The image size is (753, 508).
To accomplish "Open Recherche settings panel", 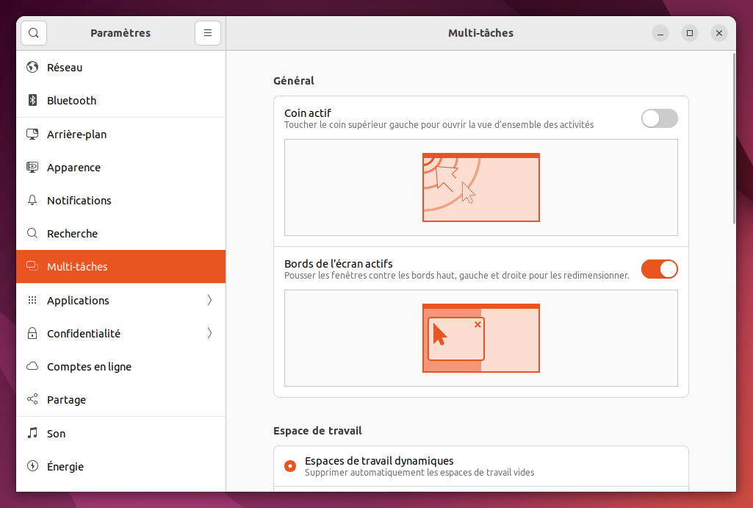I will [x=121, y=234].
